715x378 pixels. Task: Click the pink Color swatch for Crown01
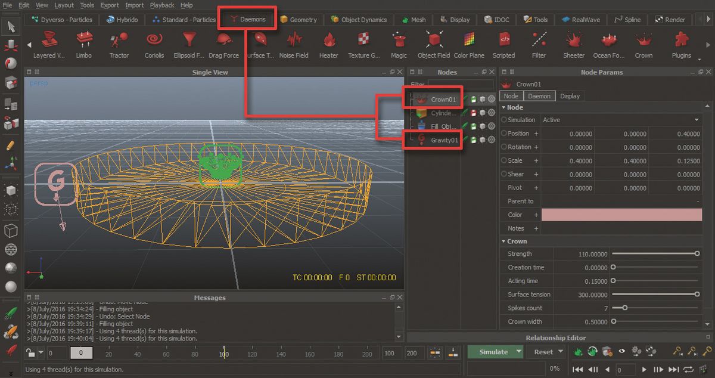[621, 214]
